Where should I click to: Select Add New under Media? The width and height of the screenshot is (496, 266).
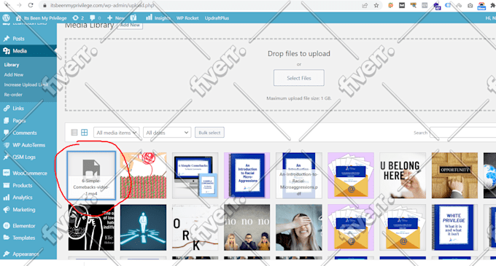14,75
